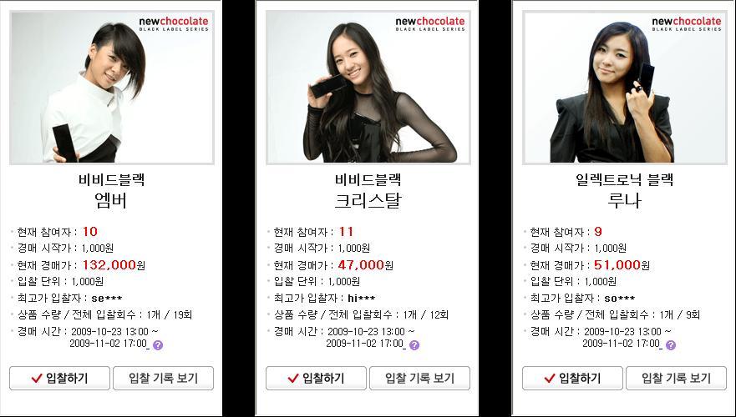Click newchocolate logo on Krystal's photo
This screenshot has width=736, height=417.
coord(430,24)
